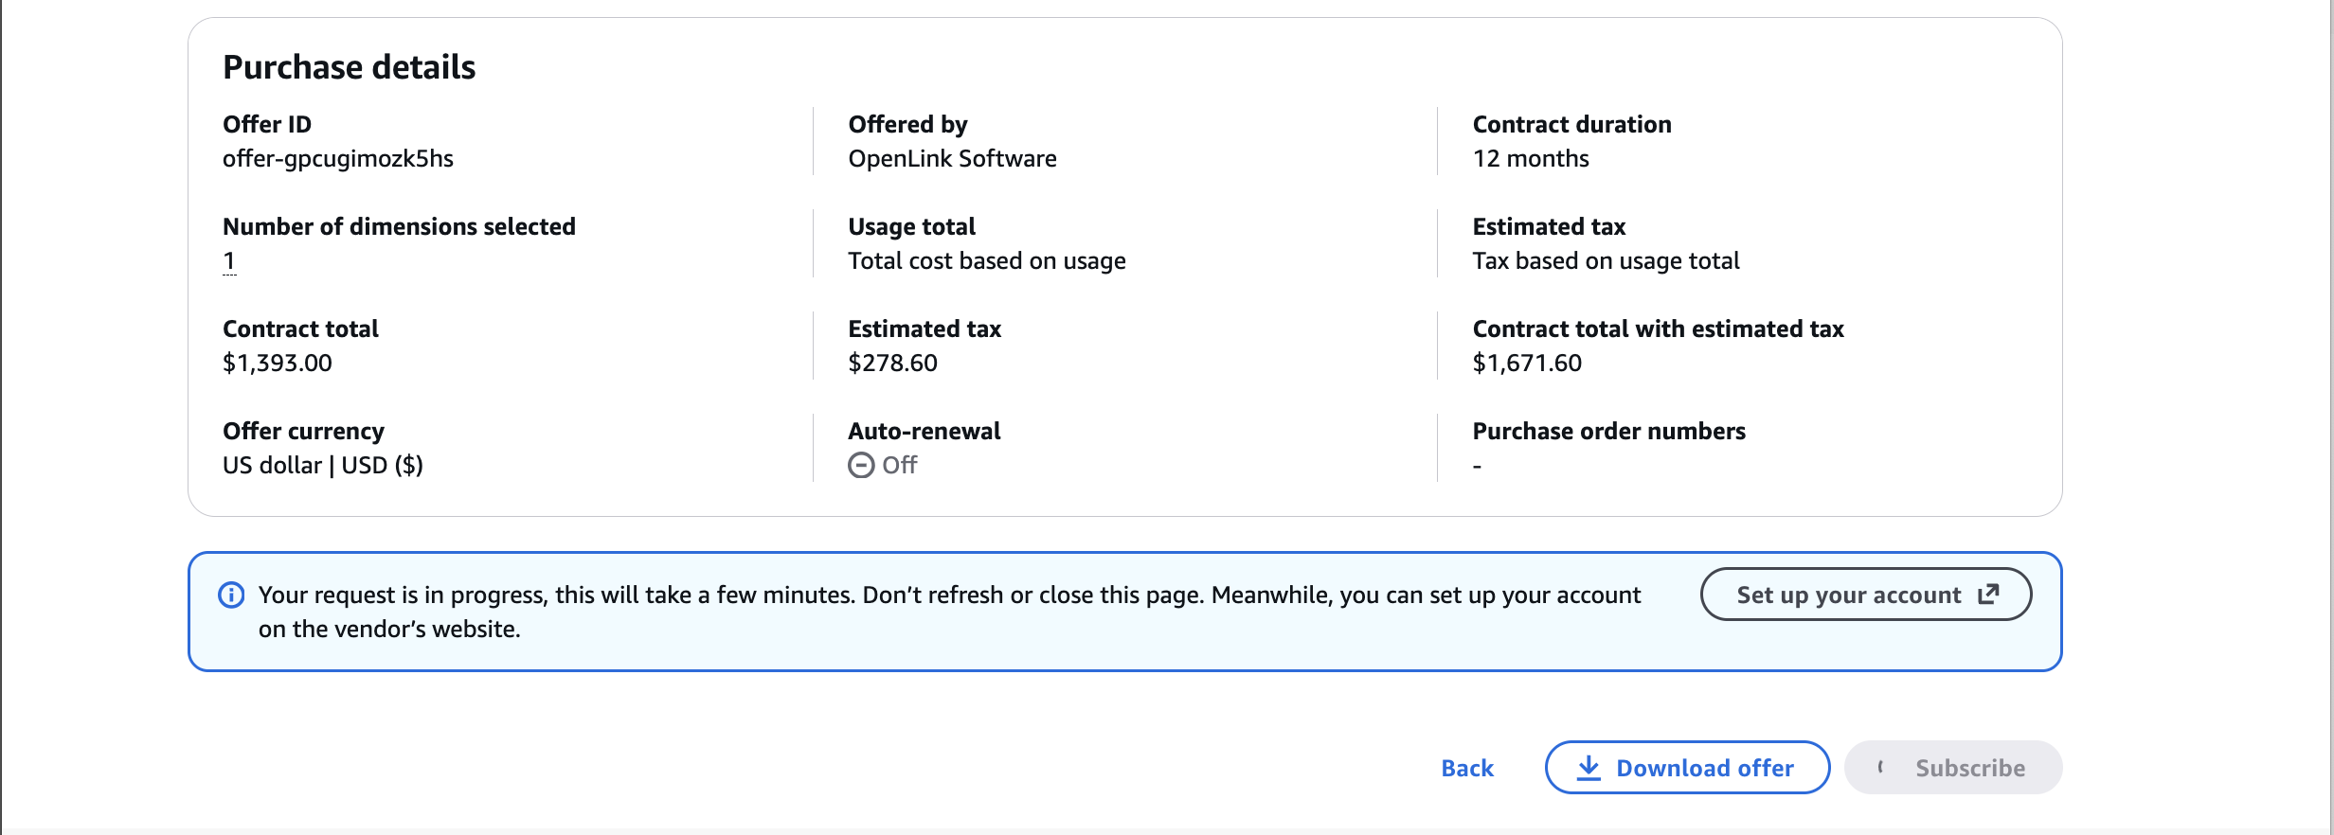Click the info icon in the progress notice
The width and height of the screenshot is (2334, 835).
231,595
